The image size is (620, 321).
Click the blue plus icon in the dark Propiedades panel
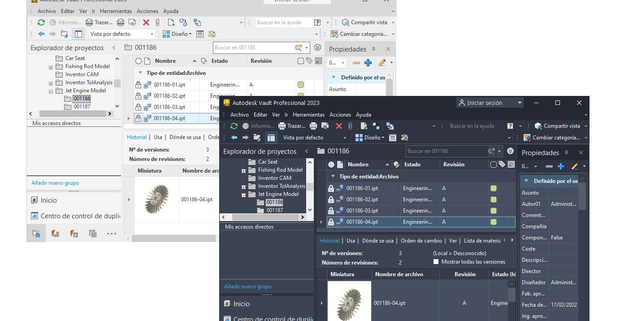[x=561, y=166]
